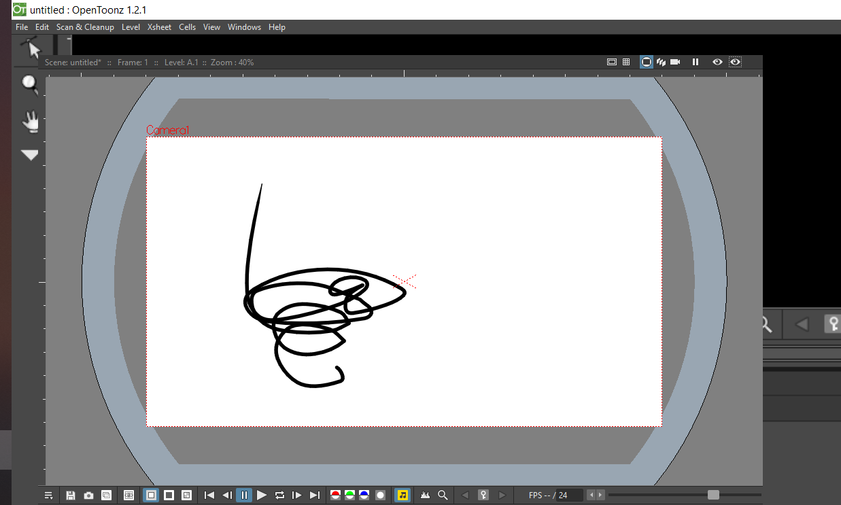Increase frame with right stepper arrow
This screenshot has width=841, height=505.
click(x=600, y=495)
